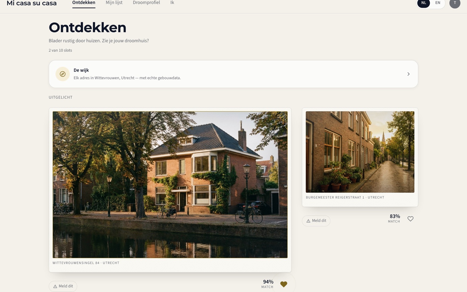Switch language to EN
Viewport: 467px width, 292px height.
click(438, 3)
